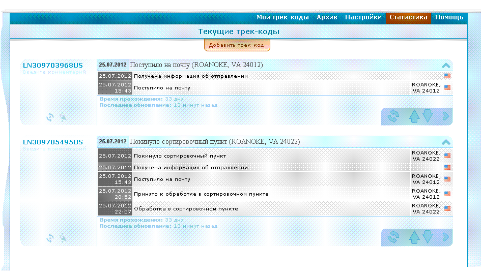Viewport: 481px width, 277px height.
Task: Collapse the LN309705495US tracking details
Action: (446, 142)
